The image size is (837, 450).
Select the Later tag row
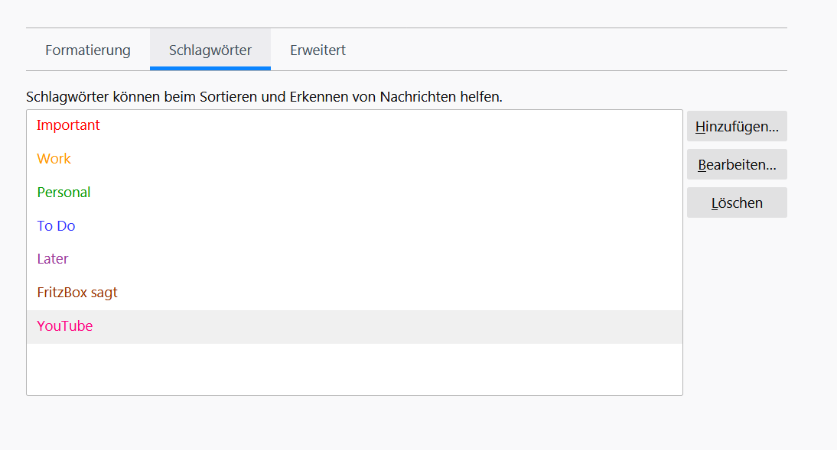[53, 259]
